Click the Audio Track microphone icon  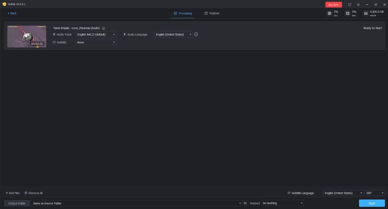[54, 34]
